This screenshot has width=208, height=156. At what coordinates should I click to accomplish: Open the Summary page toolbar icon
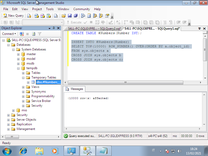(x=89, y=16)
